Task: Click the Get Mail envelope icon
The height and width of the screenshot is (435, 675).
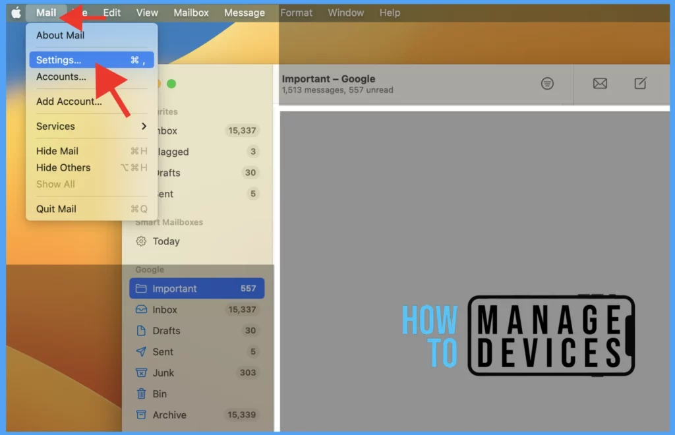Action: 600,84
